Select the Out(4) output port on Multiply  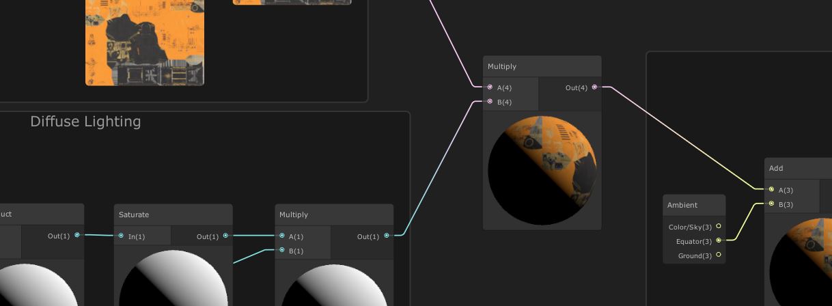(594, 87)
